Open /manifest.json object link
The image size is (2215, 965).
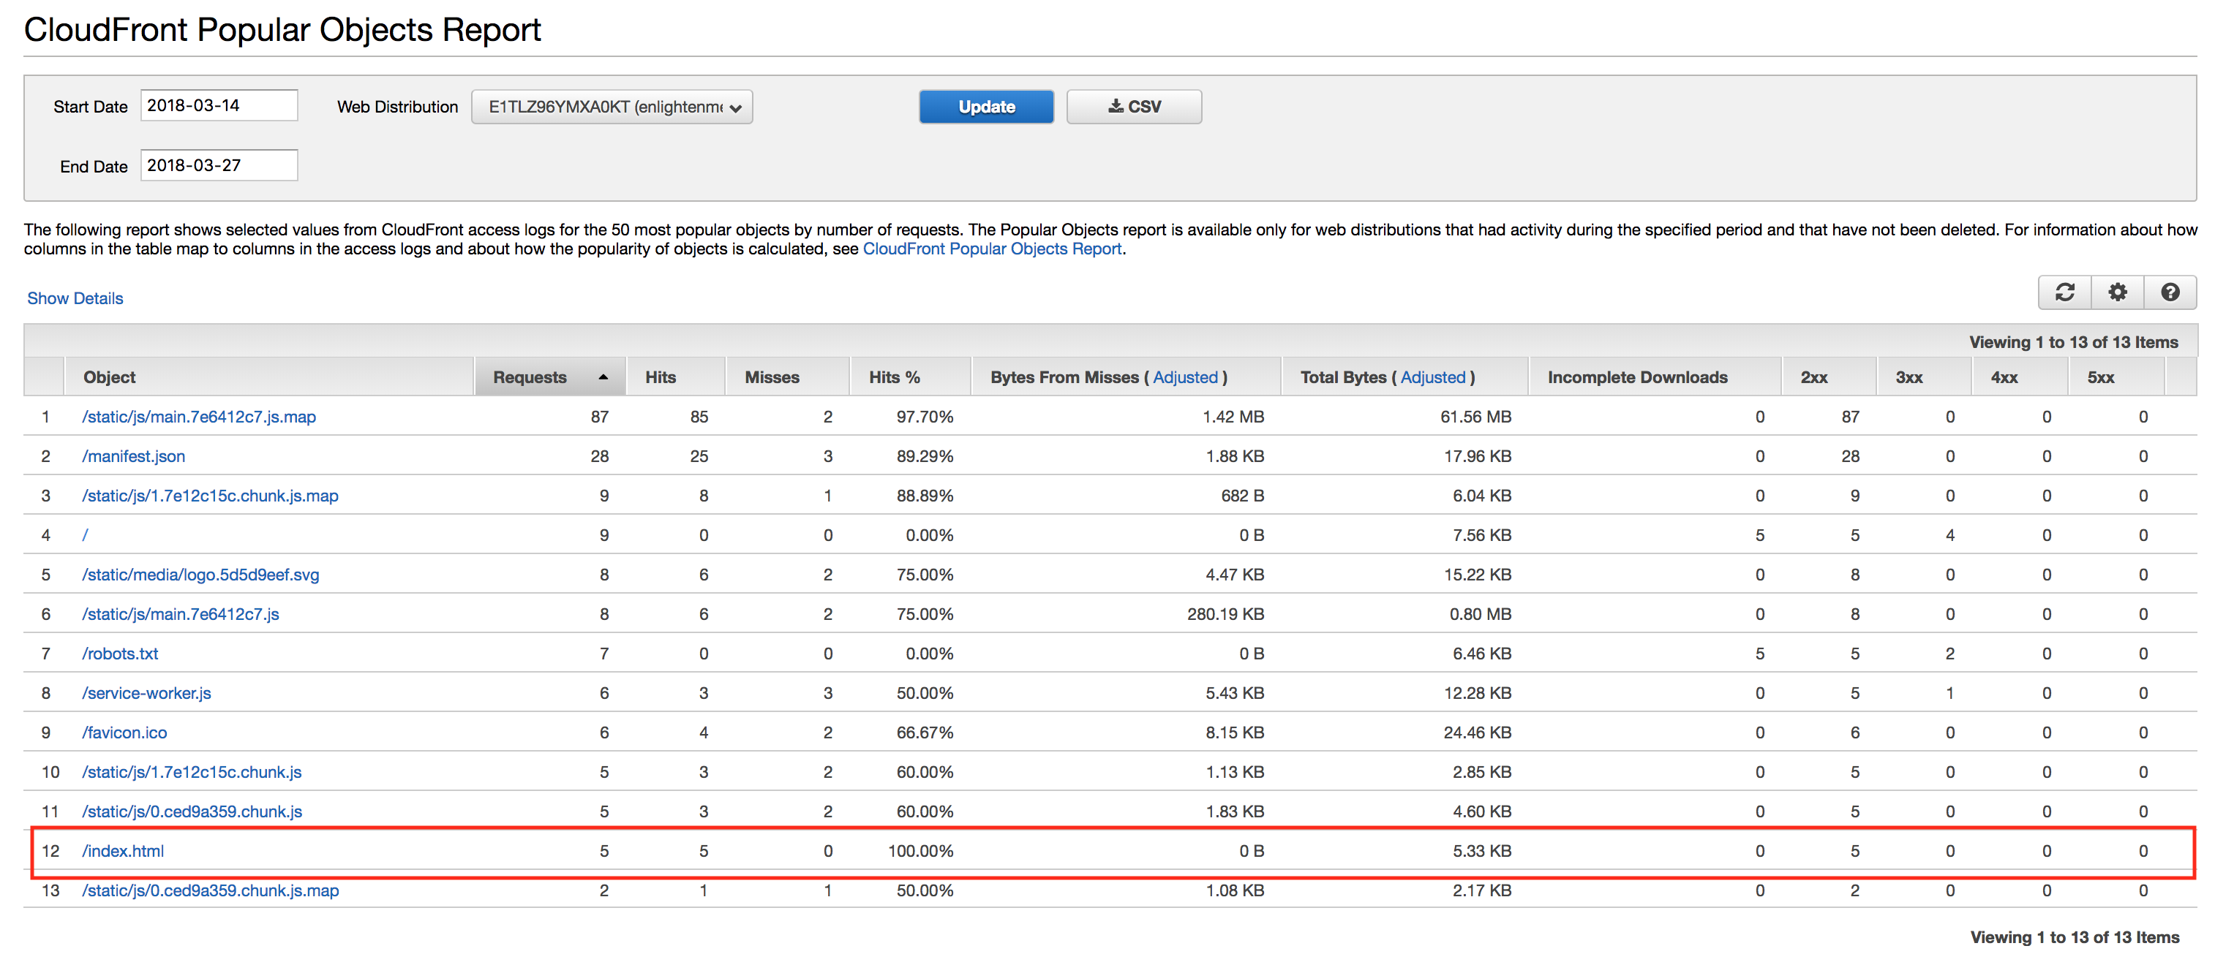click(133, 456)
